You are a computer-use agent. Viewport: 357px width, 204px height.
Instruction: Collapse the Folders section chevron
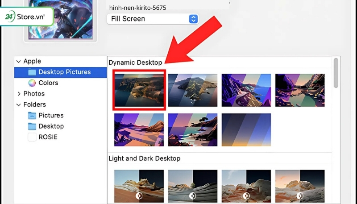coord(19,105)
